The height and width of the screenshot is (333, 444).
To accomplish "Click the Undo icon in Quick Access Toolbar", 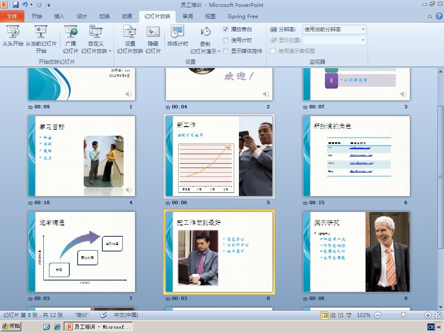I will pos(25,5).
